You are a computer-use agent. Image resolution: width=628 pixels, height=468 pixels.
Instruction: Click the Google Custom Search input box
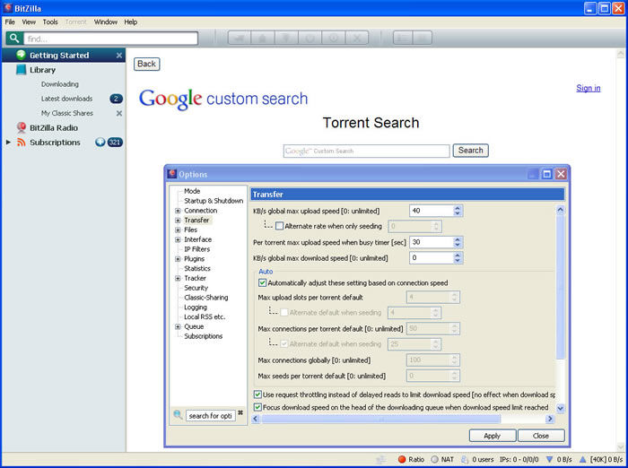(x=366, y=151)
